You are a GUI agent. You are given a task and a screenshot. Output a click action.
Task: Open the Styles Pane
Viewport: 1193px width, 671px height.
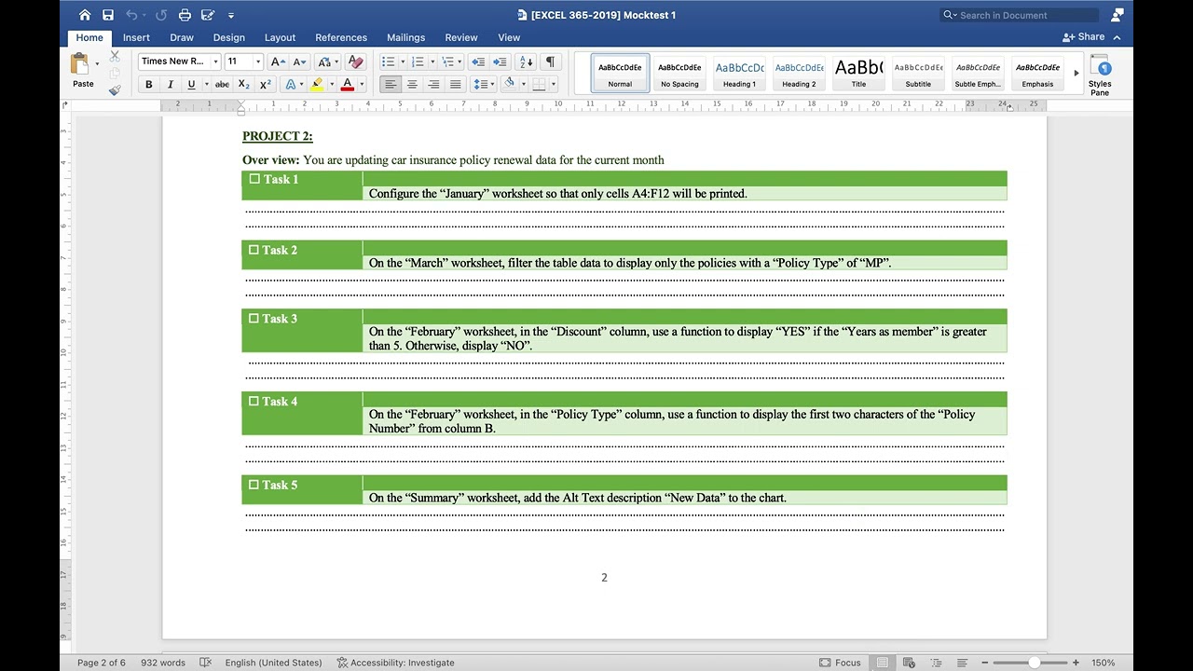pyautogui.click(x=1100, y=75)
